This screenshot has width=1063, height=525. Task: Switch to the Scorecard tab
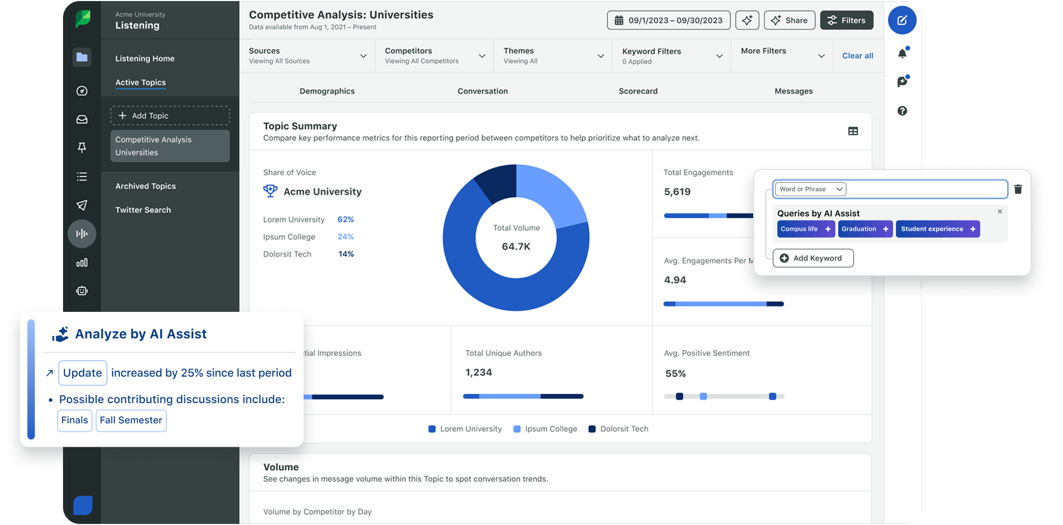638,91
